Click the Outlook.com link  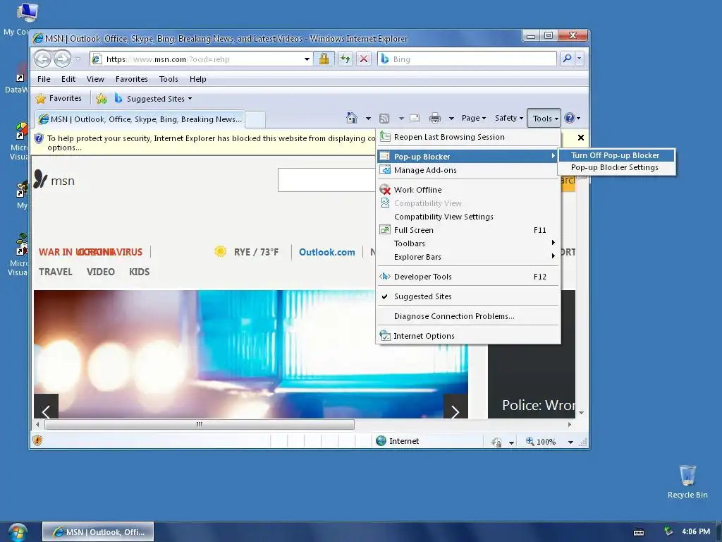point(327,252)
